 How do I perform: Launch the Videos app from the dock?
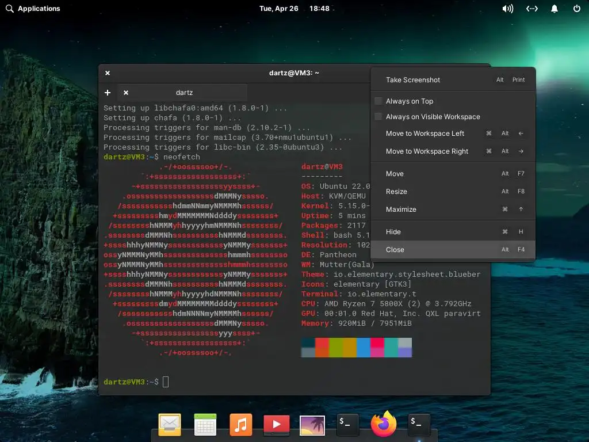277,425
